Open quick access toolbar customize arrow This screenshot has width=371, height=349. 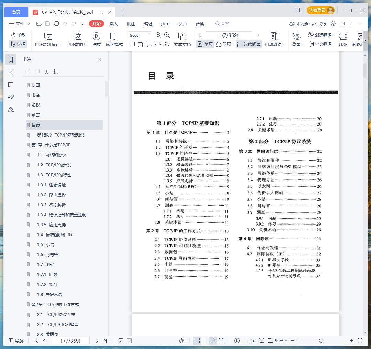pyautogui.click(x=82, y=24)
